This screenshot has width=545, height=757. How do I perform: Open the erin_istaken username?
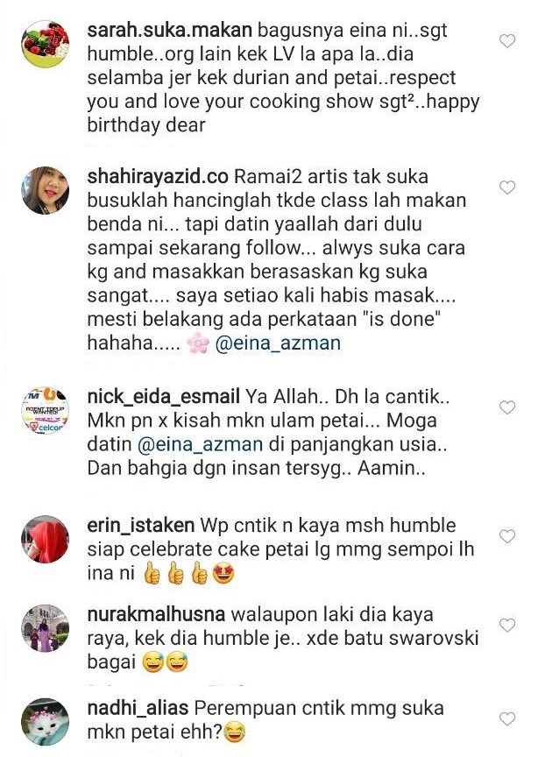(x=140, y=526)
